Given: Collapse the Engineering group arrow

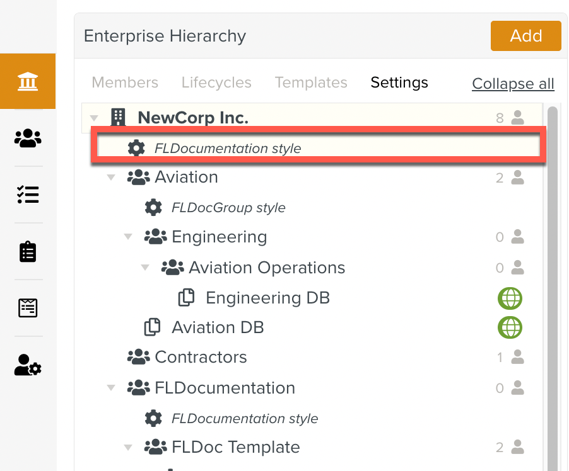Looking at the screenshot, I should coord(129,237).
